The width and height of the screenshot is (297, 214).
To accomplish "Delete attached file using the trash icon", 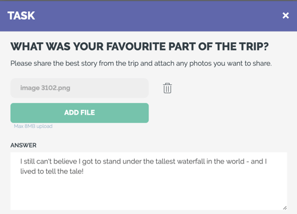I will pos(168,88).
